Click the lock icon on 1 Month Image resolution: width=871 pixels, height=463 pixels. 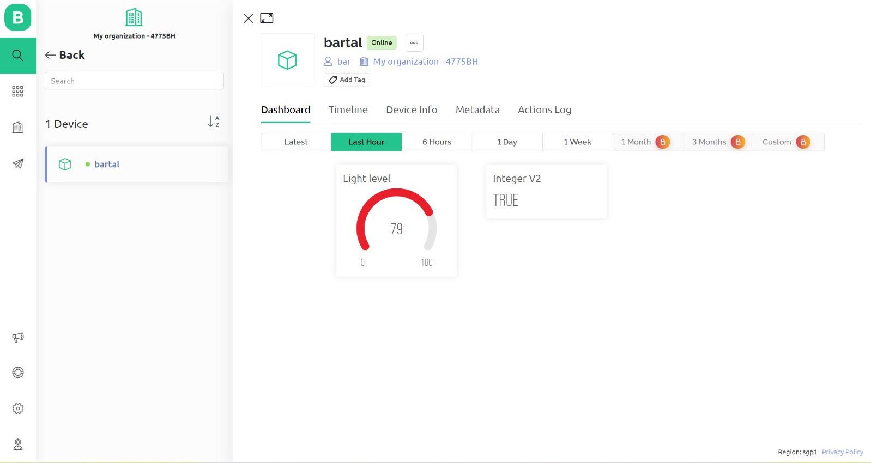[663, 142]
